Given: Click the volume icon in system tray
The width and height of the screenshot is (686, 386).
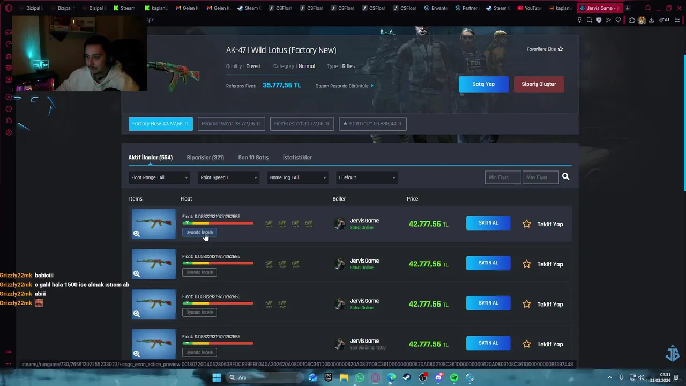Looking at the screenshot, I should click(x=642, y=377).
